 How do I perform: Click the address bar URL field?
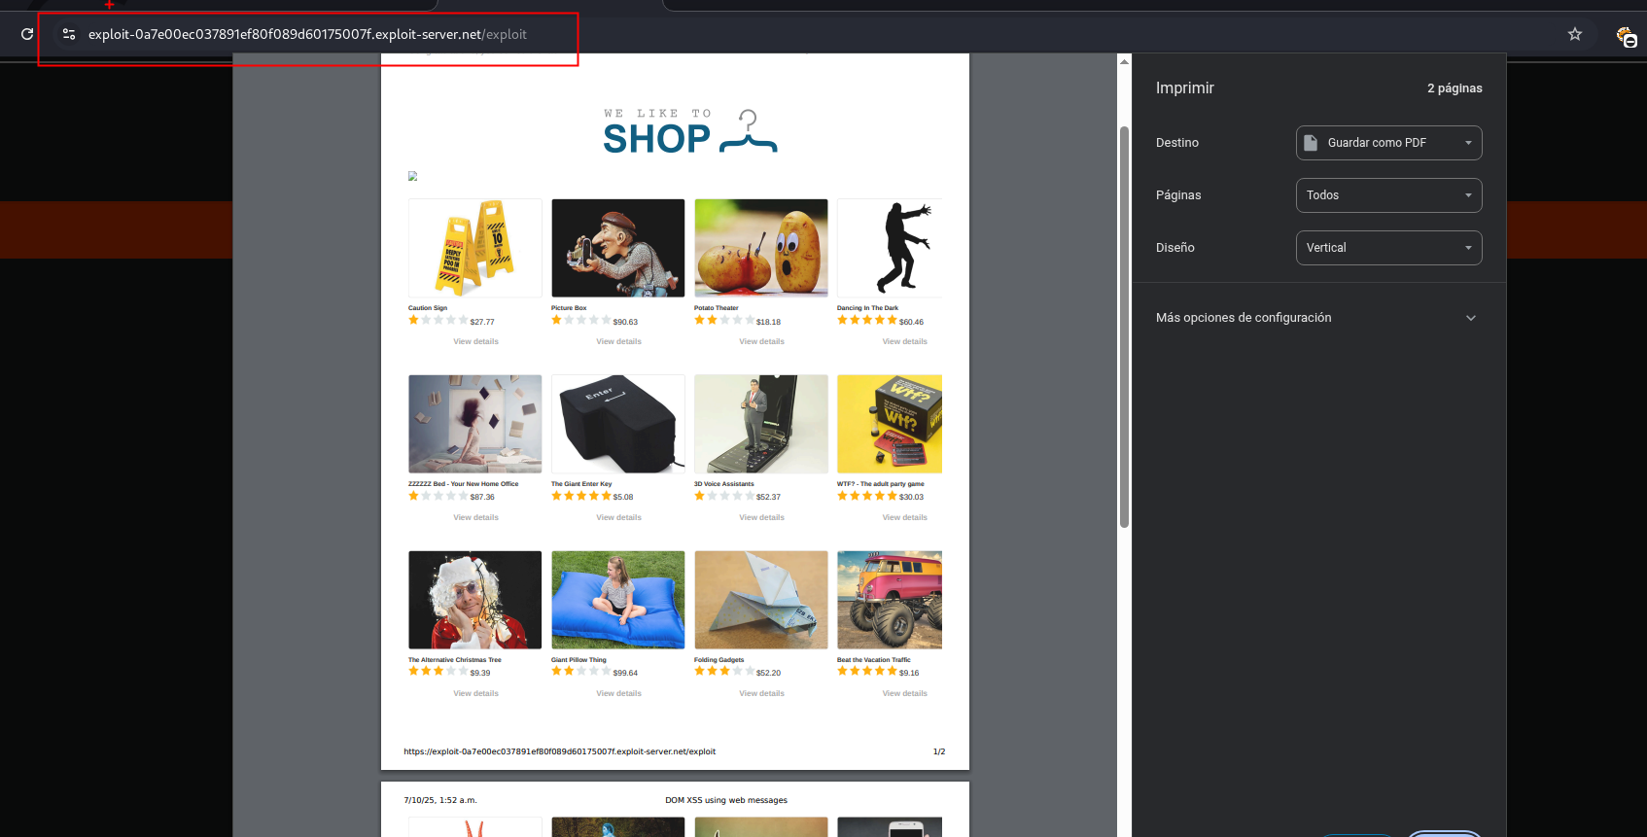(x=307, y=34)
